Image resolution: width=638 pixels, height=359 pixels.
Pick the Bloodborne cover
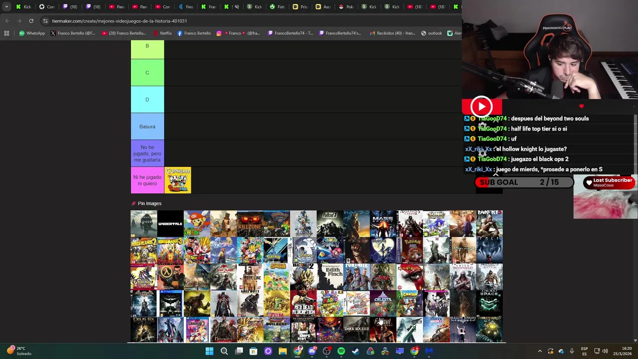click(x=223, y=303)
